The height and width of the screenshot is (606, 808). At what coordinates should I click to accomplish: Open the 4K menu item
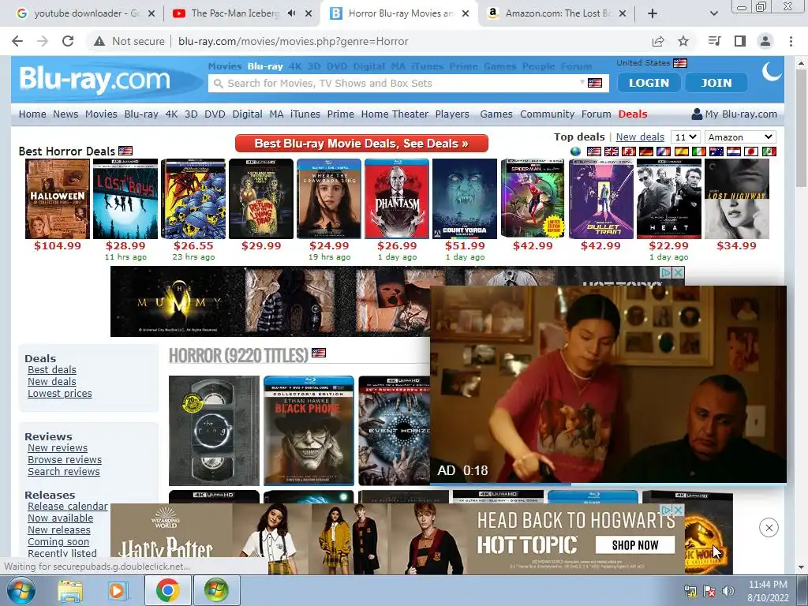point(171,114)
